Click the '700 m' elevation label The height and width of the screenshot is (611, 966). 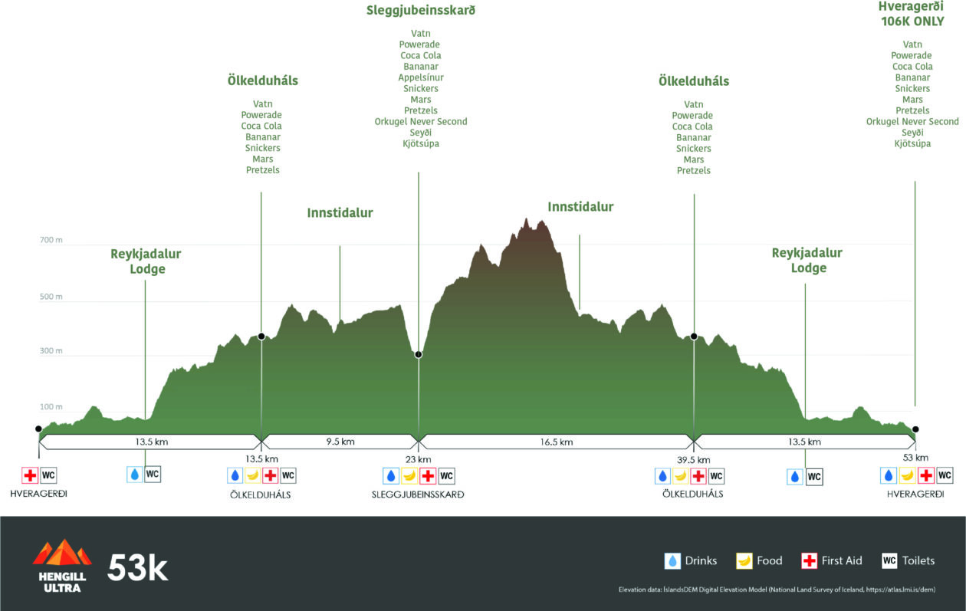coord(51,241)
